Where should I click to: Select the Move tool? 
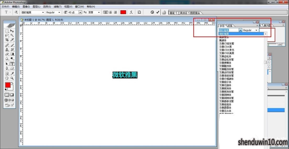pyautogui.click(x=12, y=31)
